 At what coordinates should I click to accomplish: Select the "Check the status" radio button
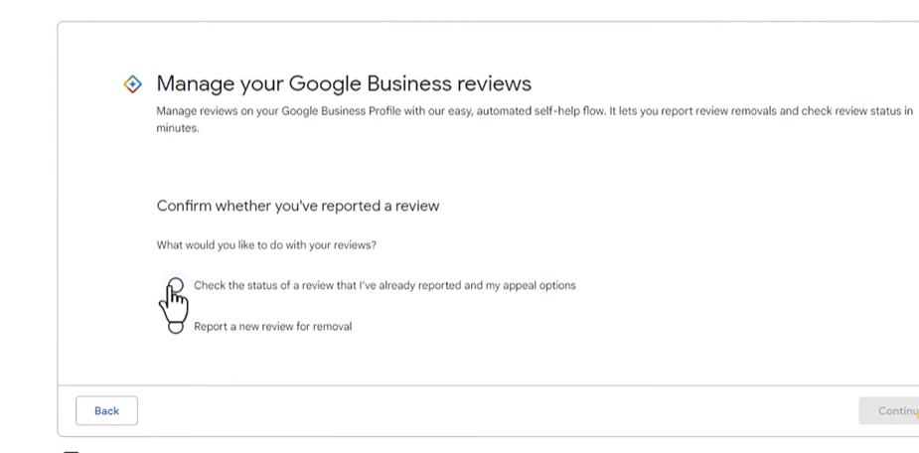coord(176,285)
